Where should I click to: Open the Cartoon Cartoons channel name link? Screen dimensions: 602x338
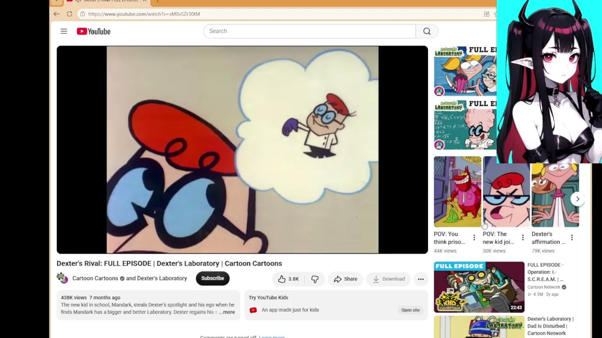[95, 278]
